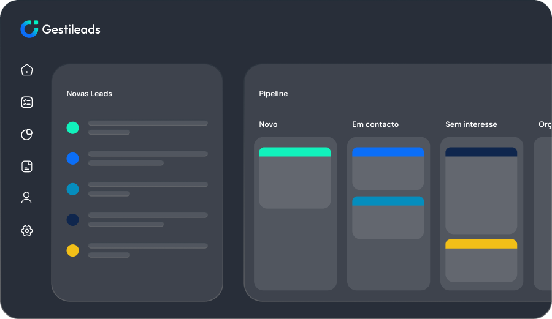Select the bright blue dot lead row
The height and width of the screenshot is (319, 552).
(137, 159)
